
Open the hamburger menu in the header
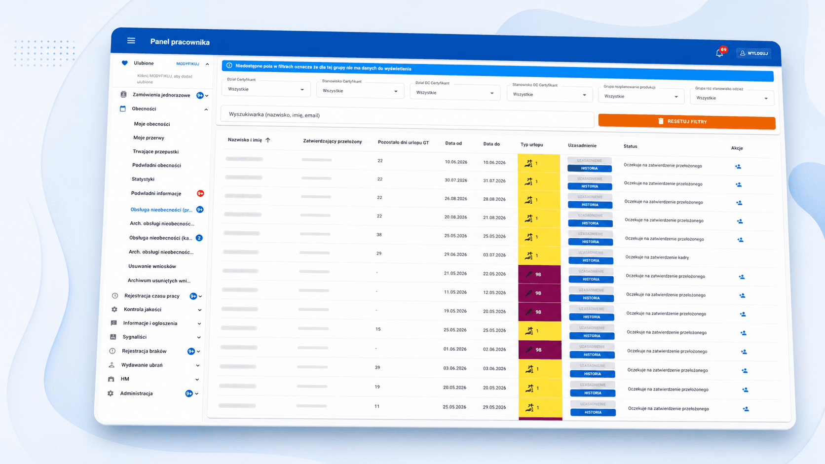[x=131, y=41]
